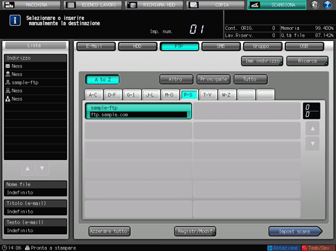Select E-Mail destination type
Image resolution: width=336 pixels, height=251 pixels.
(x=96, y=46)
